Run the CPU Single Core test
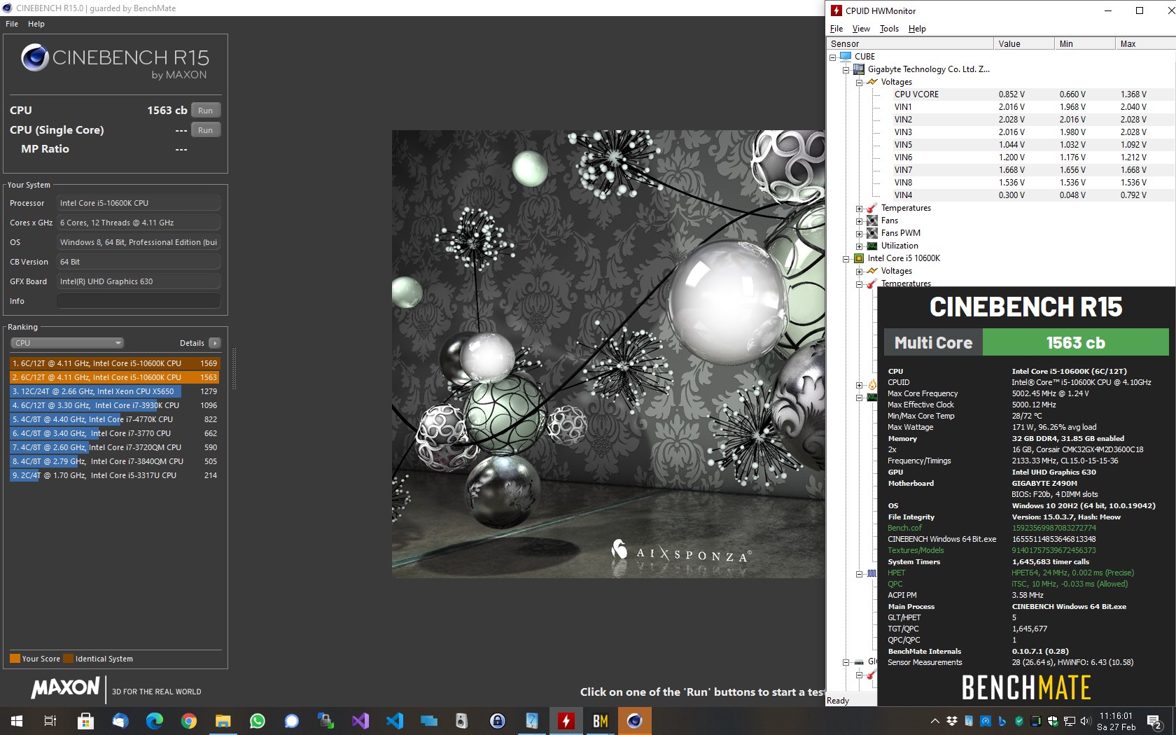Screen dimensions: 1176x735 tap(205, 130)
